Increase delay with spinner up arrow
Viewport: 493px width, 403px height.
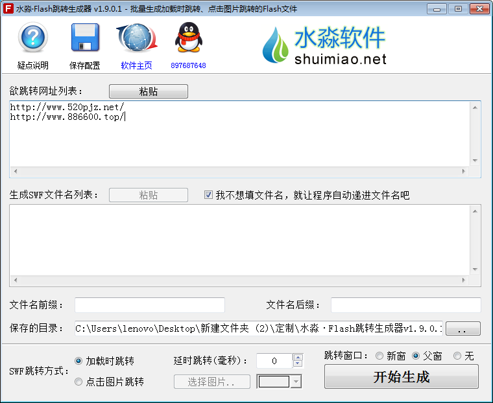[x=298, y=358]
